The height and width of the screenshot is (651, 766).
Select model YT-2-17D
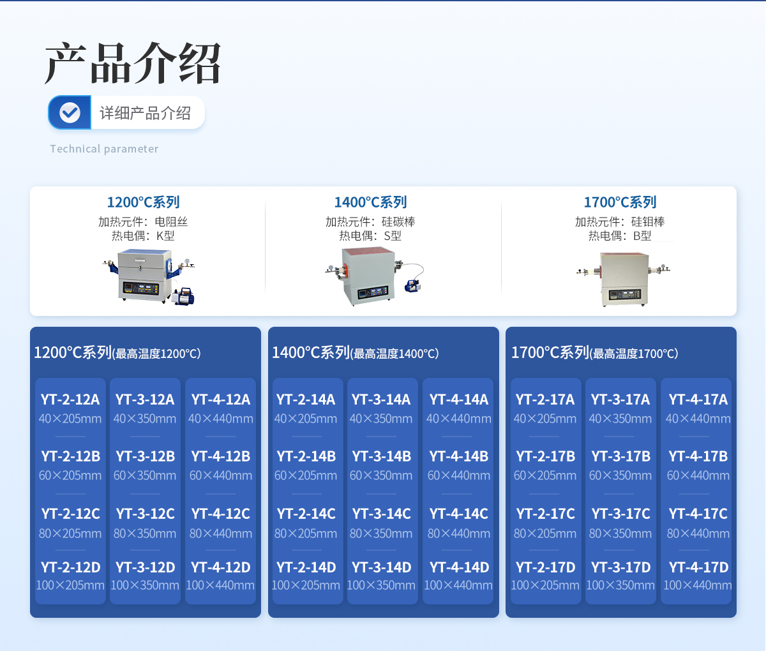point(545,567)
